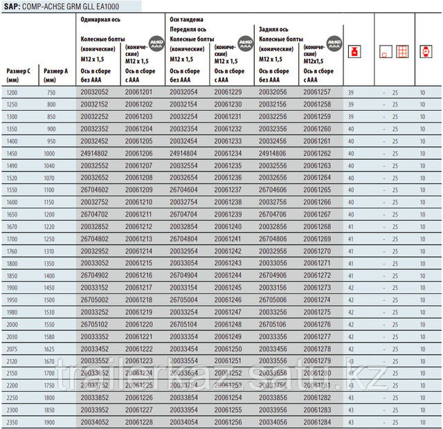Click the red delivery time clock icon
The image size is (443, 429).
426,52
